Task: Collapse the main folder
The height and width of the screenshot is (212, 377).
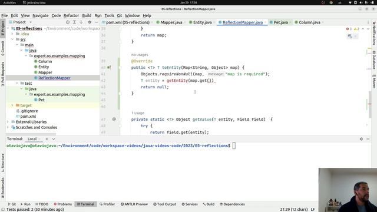Action: click(17, 45)
